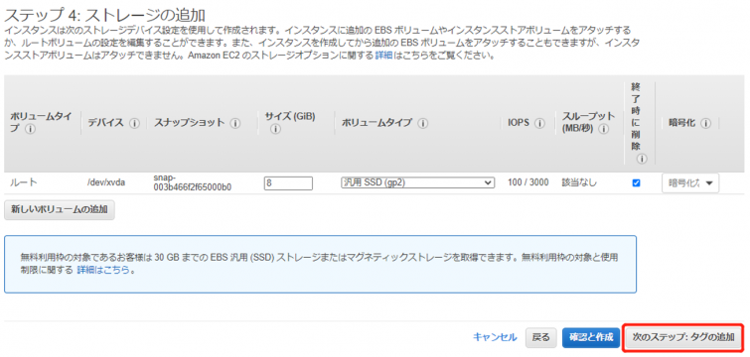Click info icon next to IOPS header
Screen dimensions: 750x357
pyautogui.click(x=540, y=123)
